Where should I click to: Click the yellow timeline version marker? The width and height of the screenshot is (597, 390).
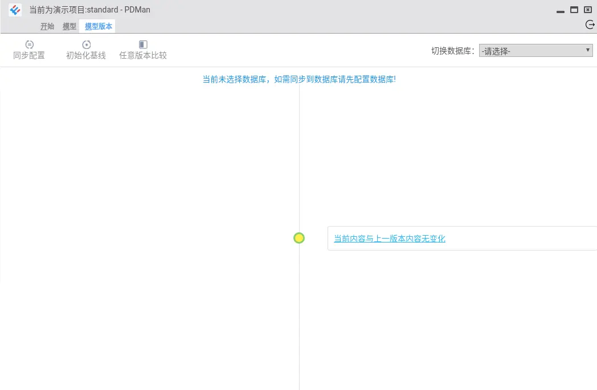(299, 238)
